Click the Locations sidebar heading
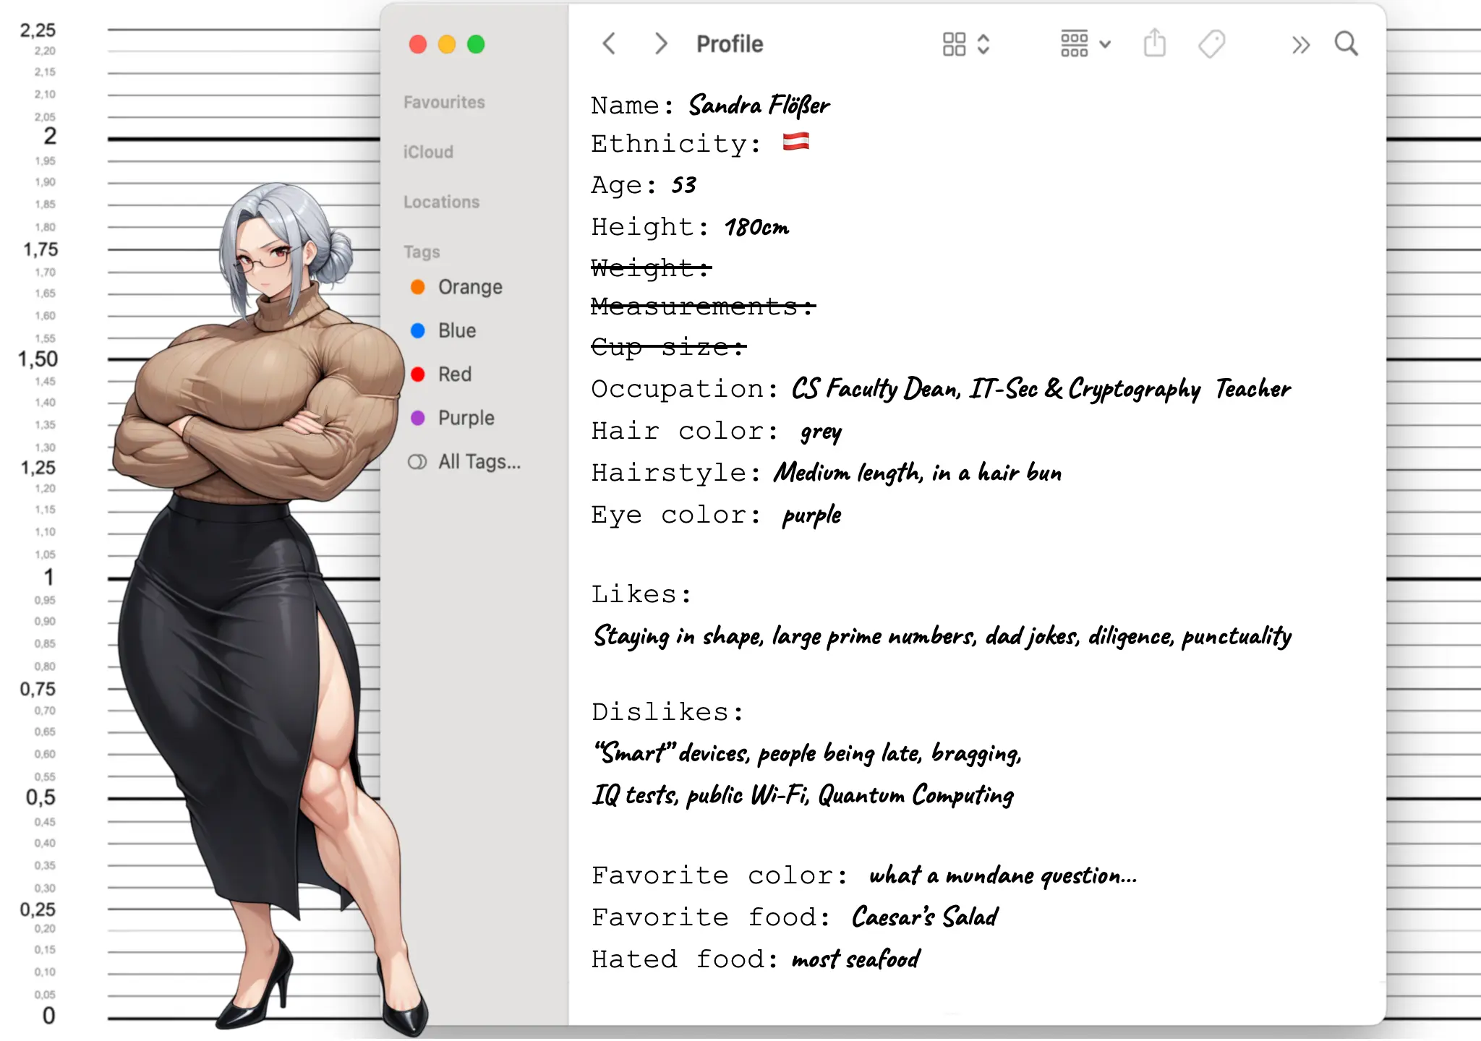 coord(441,202)
